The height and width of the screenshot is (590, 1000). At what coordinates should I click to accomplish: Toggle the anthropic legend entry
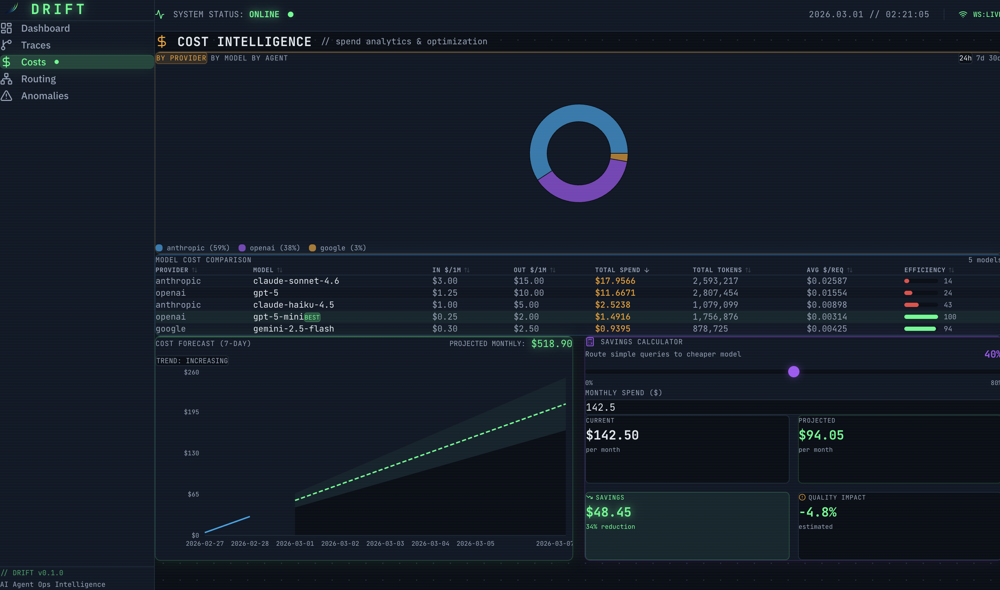(192, 248)
